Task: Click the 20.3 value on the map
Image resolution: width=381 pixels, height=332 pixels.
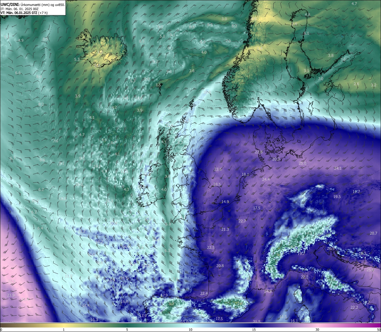Action: pyautogui.click(x=276, y=159)
